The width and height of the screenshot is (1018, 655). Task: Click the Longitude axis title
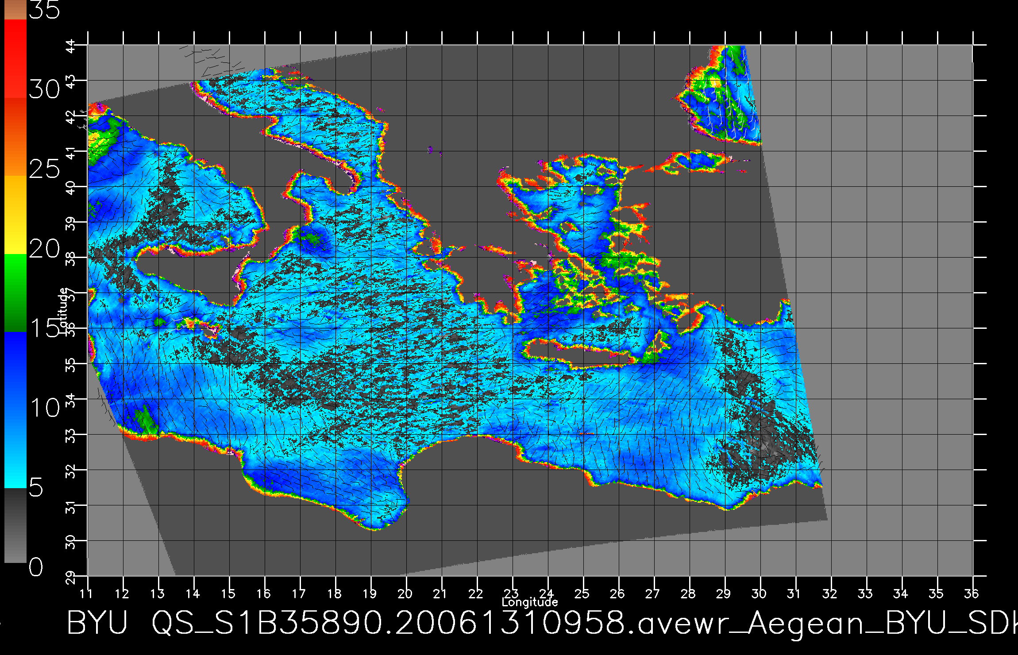click(x=530, y=602)
